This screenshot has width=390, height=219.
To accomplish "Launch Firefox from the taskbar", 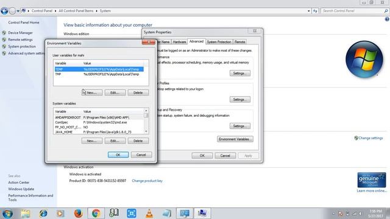I will tap(78, 214).
